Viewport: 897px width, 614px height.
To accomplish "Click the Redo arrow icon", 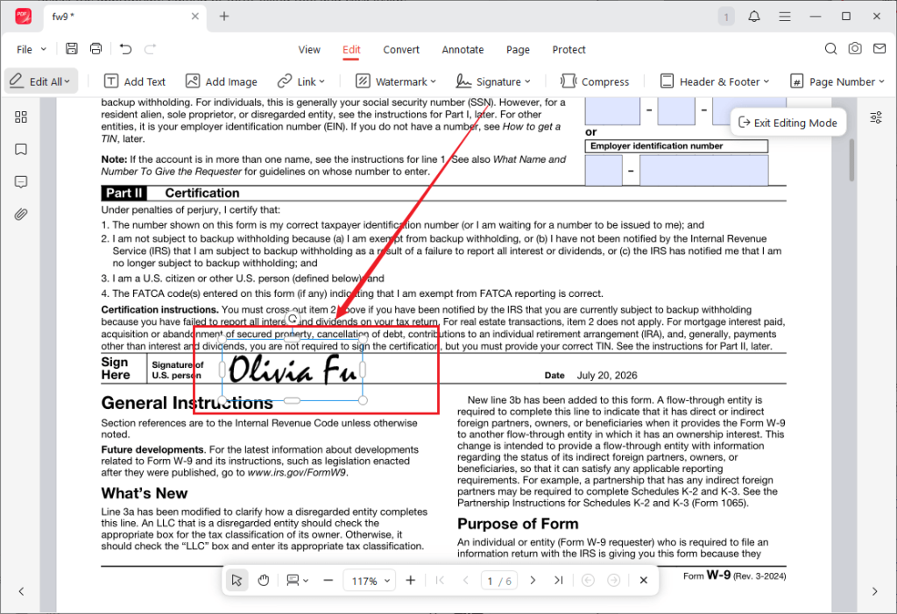I will click(150, 49).
